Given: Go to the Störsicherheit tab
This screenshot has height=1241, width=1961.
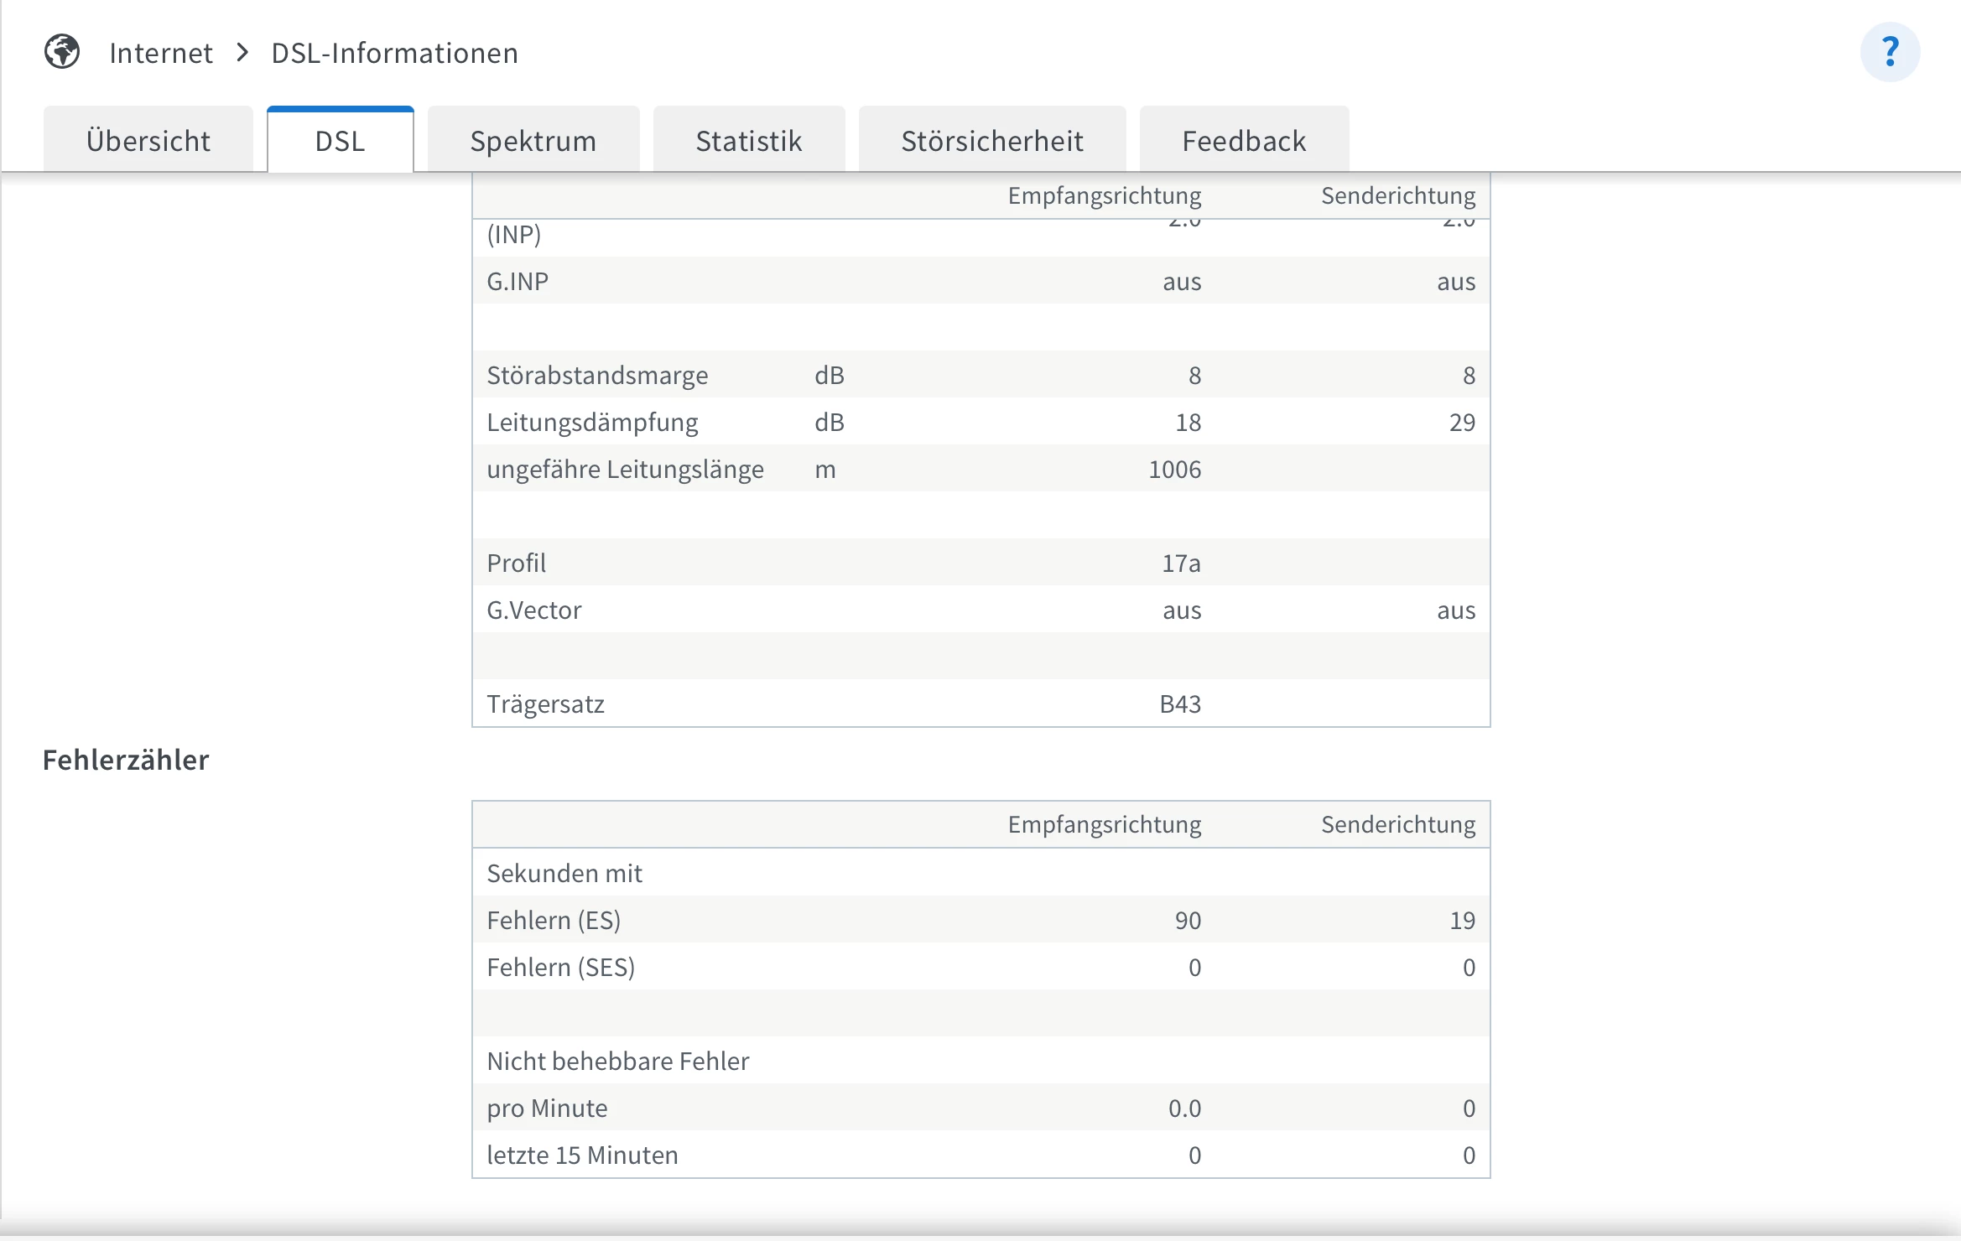Looking at the screenshot, I should click(991, 140).
